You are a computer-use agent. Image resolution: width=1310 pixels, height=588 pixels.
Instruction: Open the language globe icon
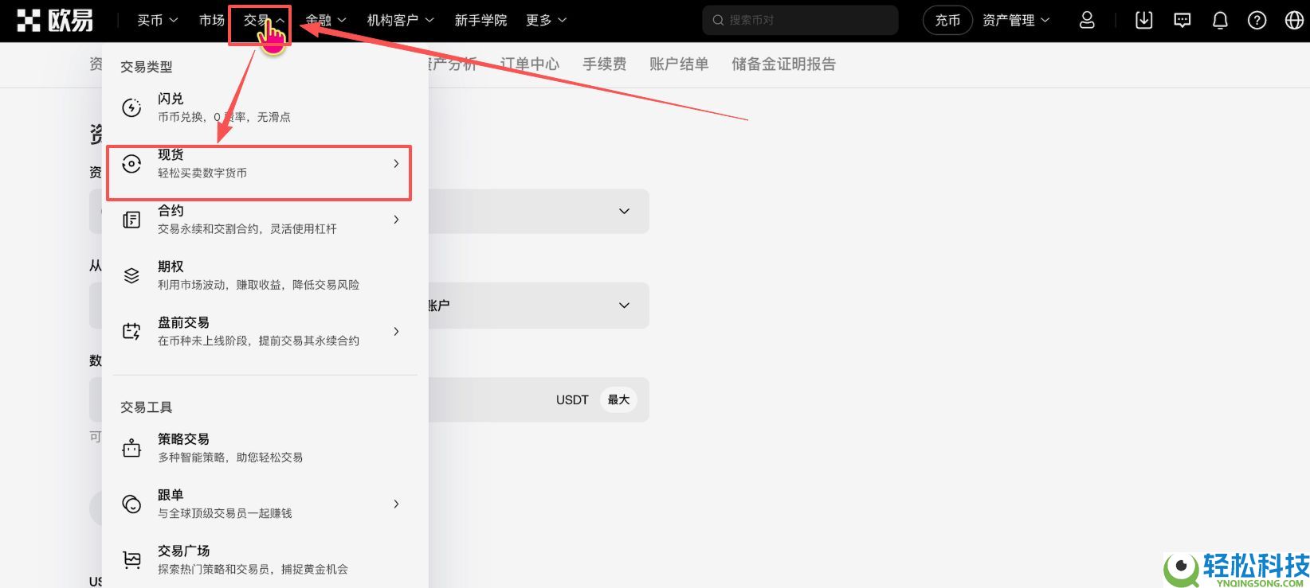1295,20
